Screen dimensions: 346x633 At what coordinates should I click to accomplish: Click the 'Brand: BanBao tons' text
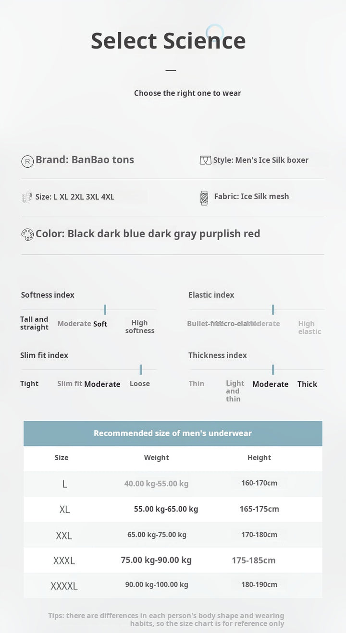[85, 160]
